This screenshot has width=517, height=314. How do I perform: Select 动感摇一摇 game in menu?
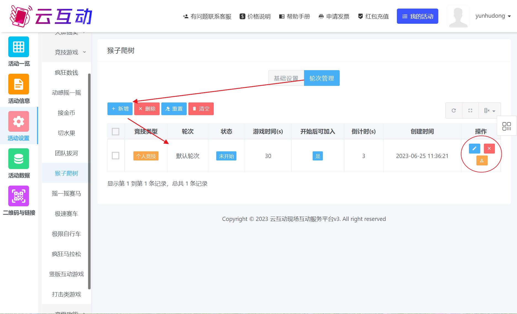[x=67, y=93]
